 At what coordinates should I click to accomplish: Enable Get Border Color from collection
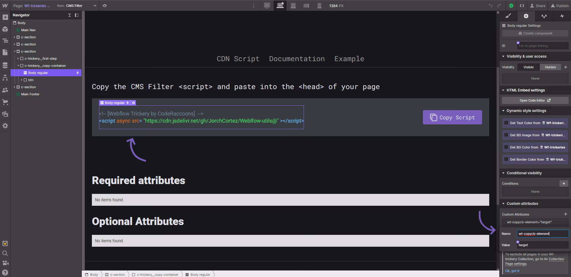coord(506,159)
